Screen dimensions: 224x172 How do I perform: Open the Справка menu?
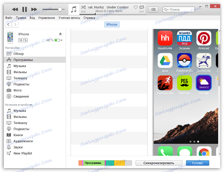tap(89, 18)
